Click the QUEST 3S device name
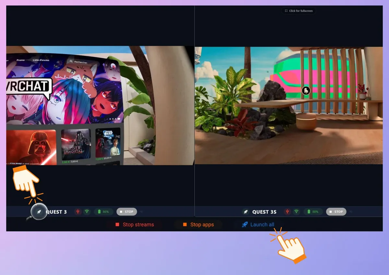Image resolution: width=389 pixels, height=275 pixels. click(265, 212)
